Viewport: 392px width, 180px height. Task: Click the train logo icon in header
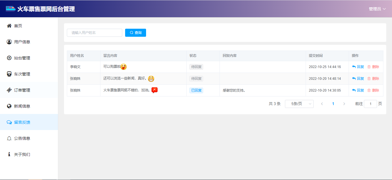coord(11,9)
